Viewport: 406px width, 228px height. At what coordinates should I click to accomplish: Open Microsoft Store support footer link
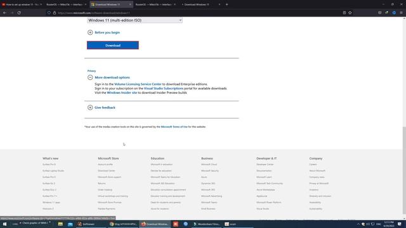109,177
